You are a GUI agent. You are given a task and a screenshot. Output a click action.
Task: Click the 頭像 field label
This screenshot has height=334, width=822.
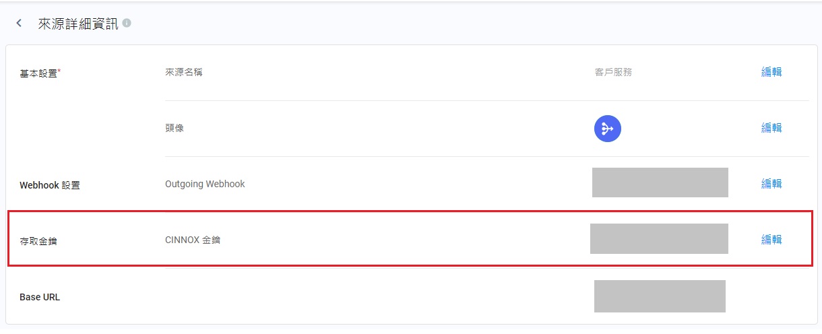coord(175,128)
